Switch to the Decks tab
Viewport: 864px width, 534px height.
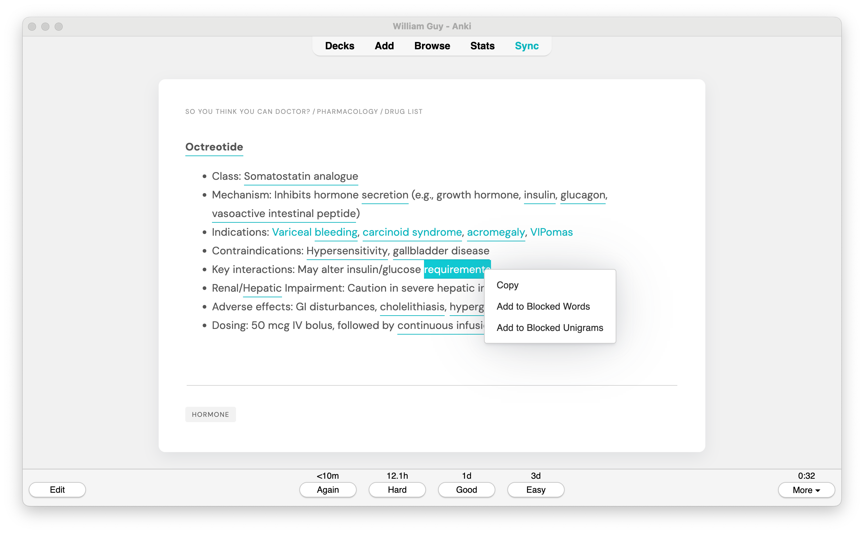339,46
